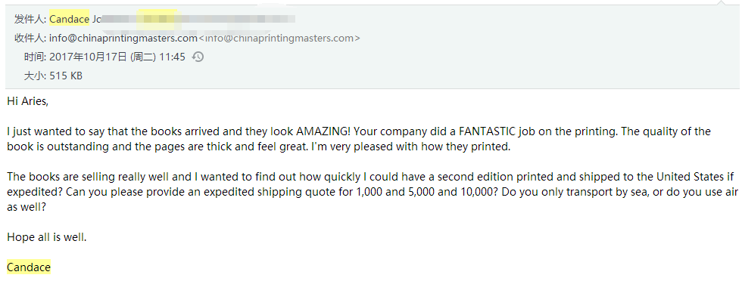
Task: Click the line Hope all is well
Action: [x=47, y=237]
